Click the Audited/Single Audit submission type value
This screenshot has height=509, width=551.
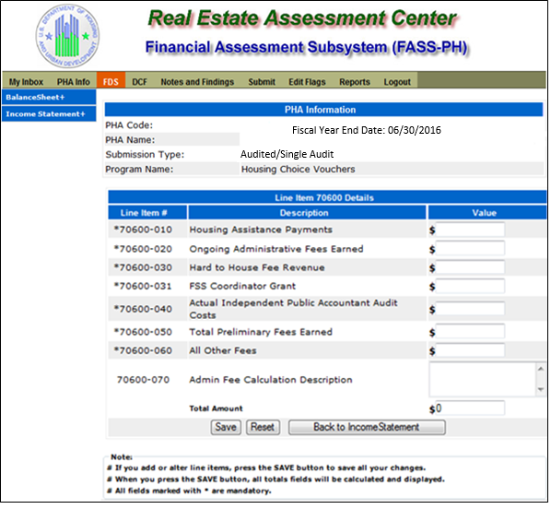[287, 154]
